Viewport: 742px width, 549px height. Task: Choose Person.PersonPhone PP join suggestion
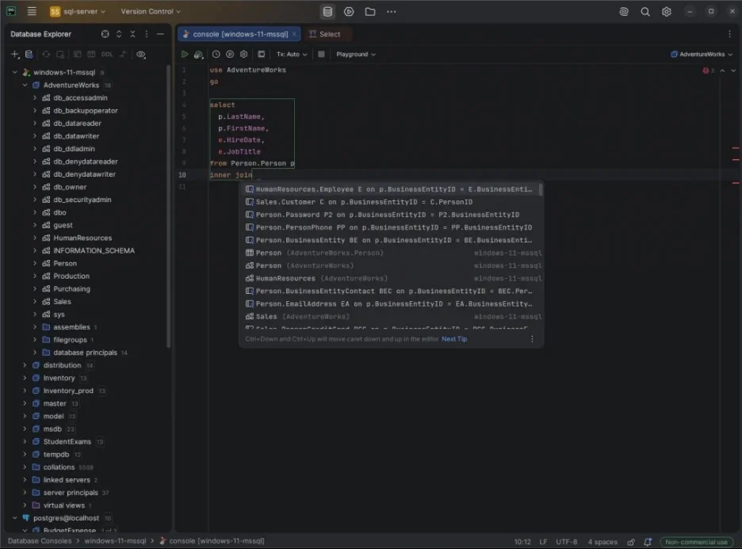point(391,227)
